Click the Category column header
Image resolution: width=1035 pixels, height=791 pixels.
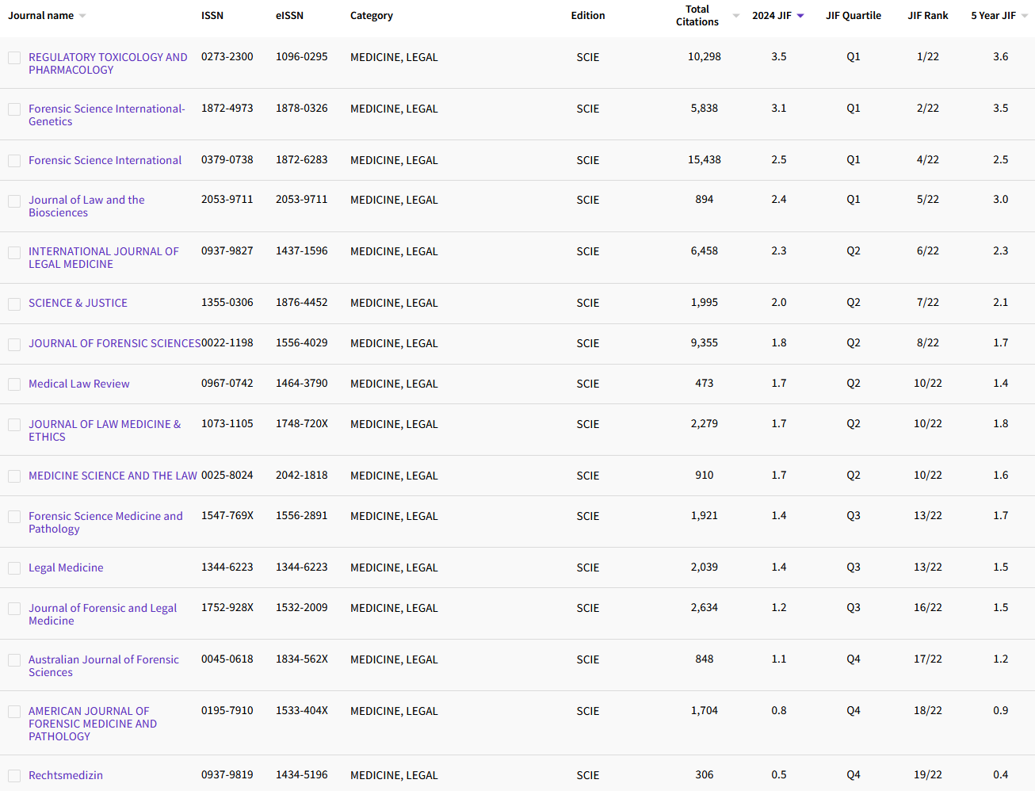pos(371,16)
